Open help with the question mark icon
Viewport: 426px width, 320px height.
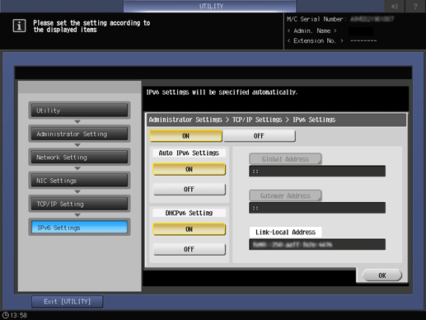point(415,6)
